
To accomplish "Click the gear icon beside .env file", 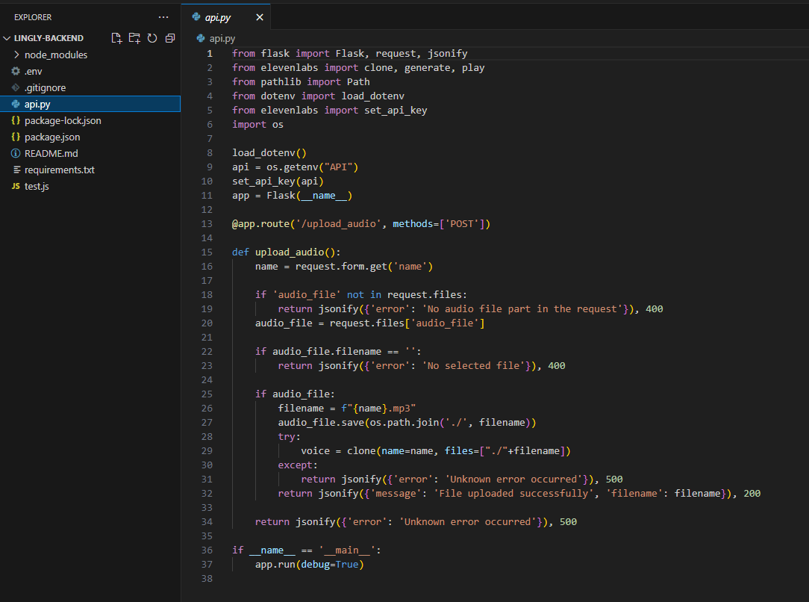I will [16, 72].
